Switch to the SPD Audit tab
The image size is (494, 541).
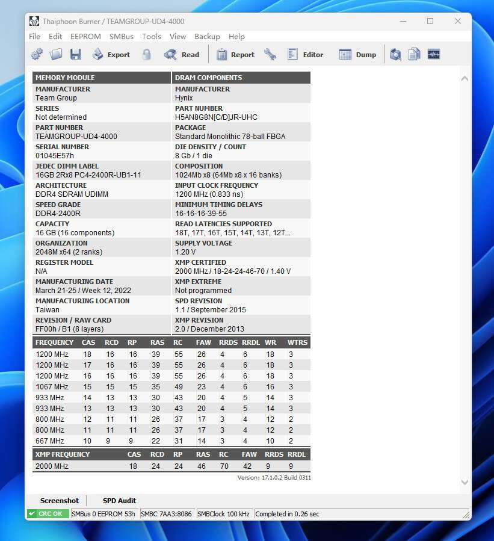119,500
